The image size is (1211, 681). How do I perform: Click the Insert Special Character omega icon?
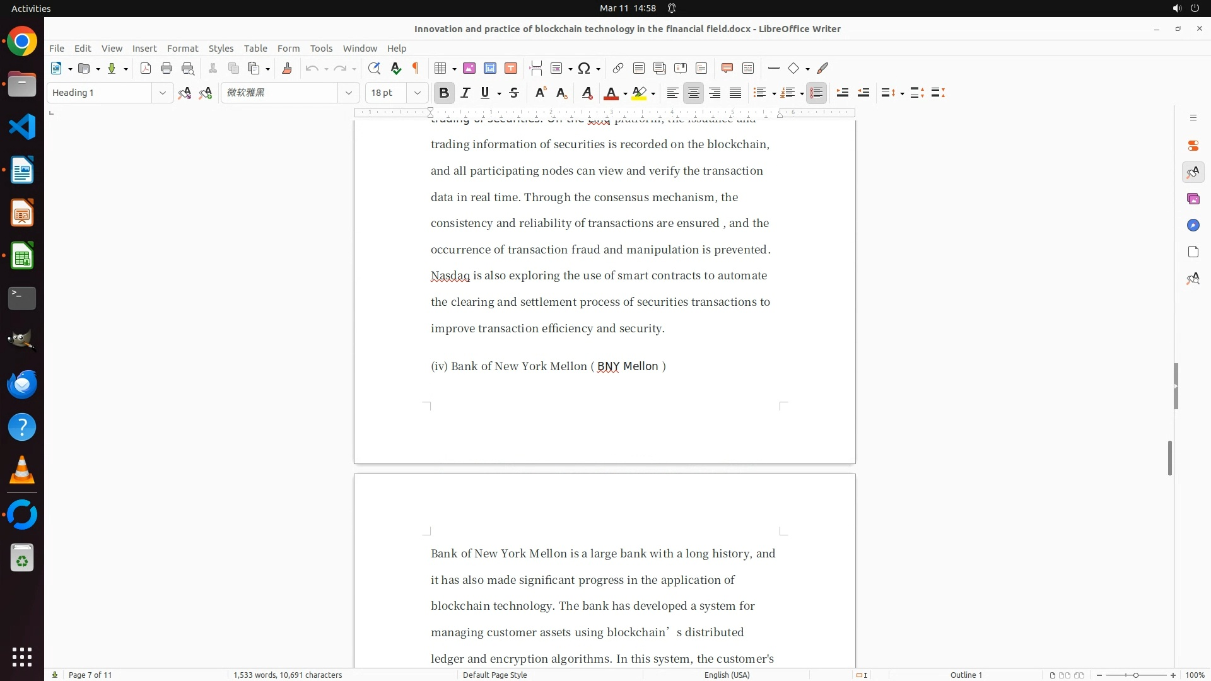[x=584, y=68]
